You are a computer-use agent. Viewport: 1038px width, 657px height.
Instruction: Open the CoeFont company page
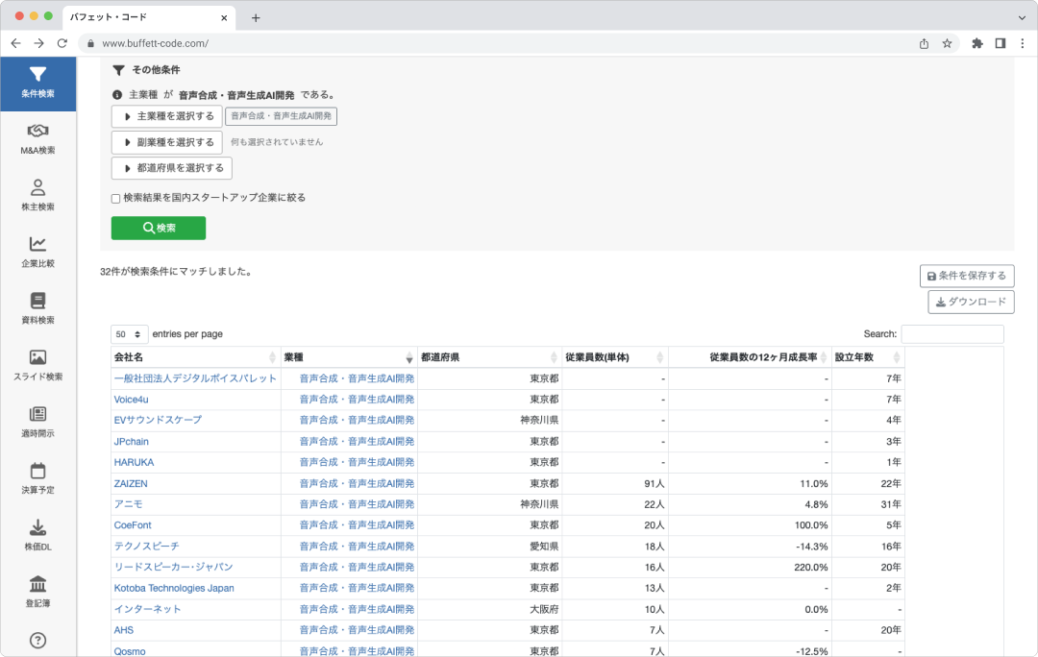pos(135,524)
